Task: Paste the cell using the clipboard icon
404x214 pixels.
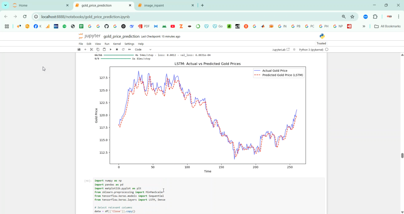Action: 104,49
